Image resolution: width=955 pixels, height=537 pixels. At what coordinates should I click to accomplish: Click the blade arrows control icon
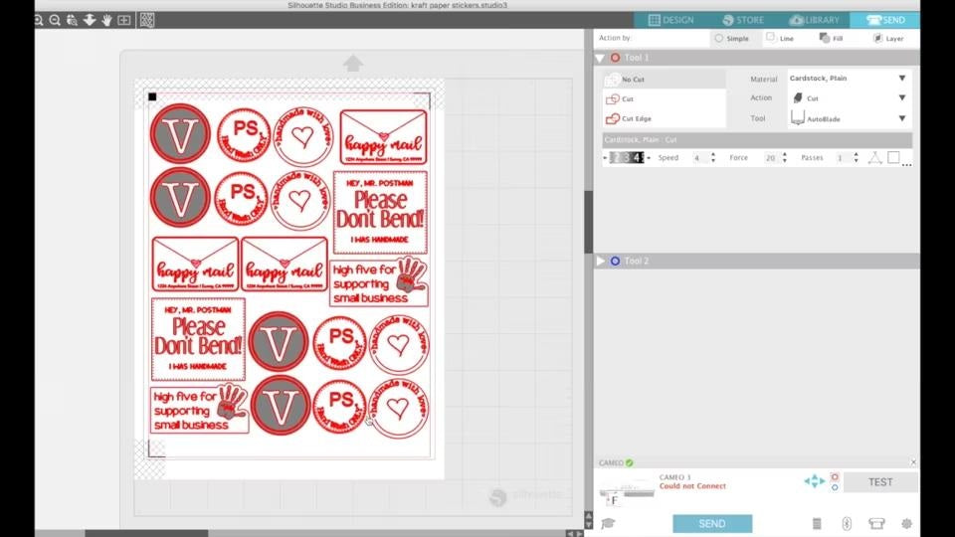click(x=814, y=481)
